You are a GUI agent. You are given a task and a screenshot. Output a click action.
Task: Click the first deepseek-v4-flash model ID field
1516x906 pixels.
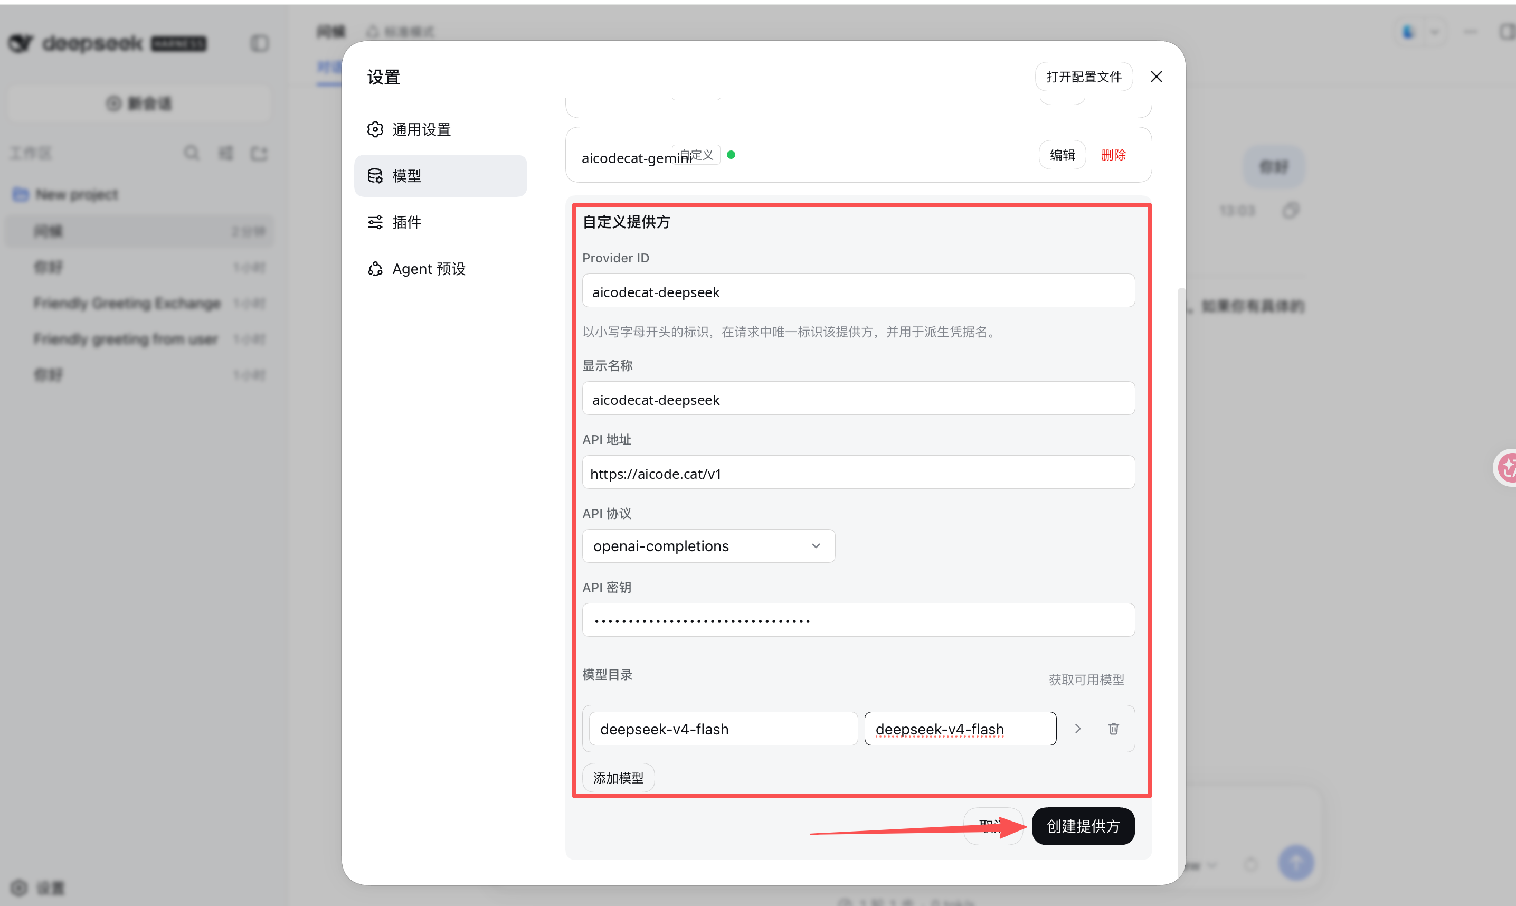[723, 729]
